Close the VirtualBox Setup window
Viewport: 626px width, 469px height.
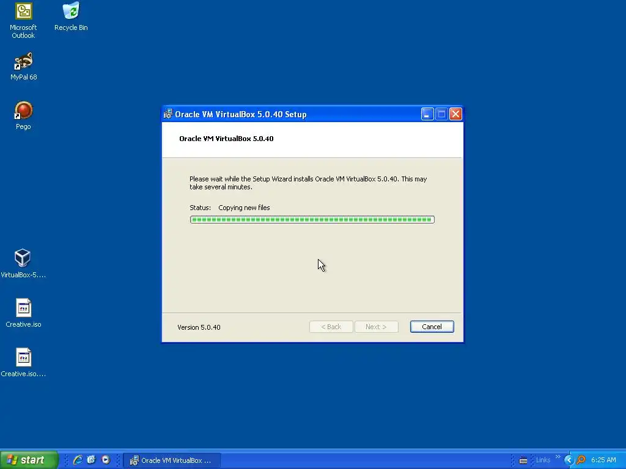[x=455, y=114]
